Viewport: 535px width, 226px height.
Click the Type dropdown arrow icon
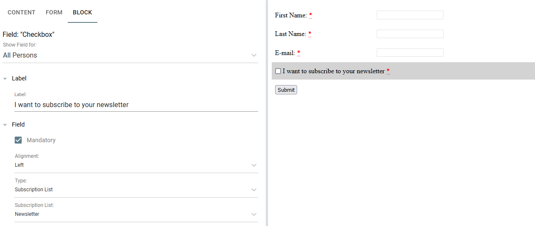[254, 190]
